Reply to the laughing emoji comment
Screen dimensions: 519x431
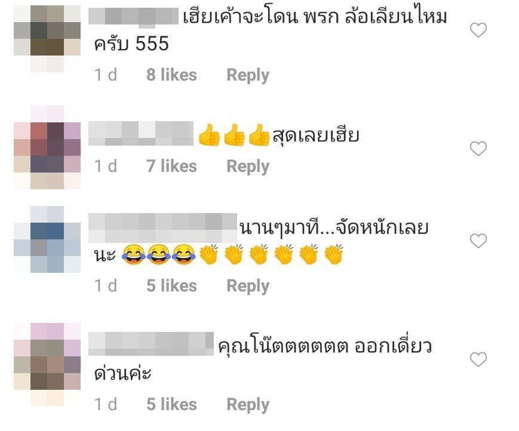click(248, 286)
